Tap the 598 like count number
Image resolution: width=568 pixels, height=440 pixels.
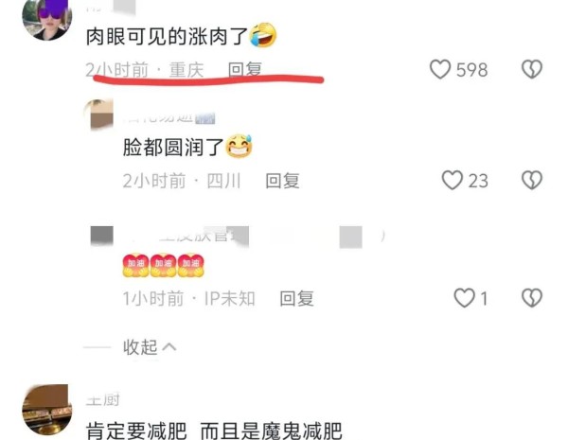pos(472,69)
